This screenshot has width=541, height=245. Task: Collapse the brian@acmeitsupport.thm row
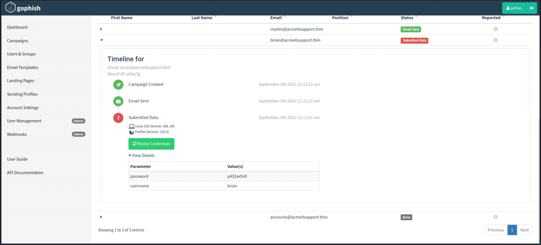click(101, 40)
